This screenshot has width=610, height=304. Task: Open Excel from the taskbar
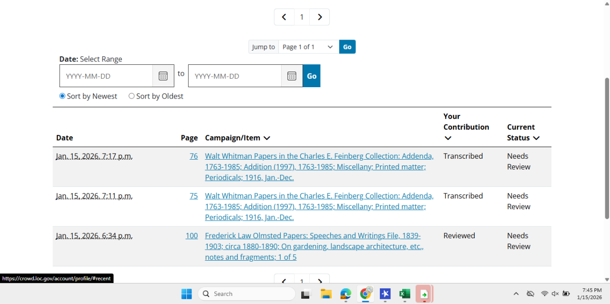pos(405,294)
